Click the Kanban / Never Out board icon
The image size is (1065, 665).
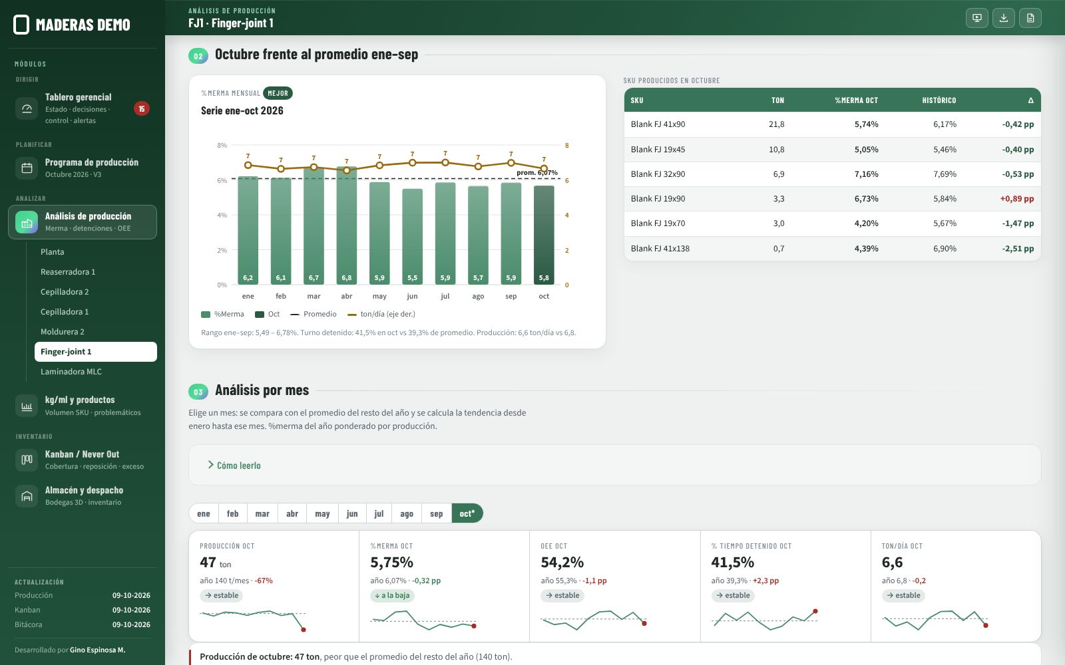pos(27,460)
